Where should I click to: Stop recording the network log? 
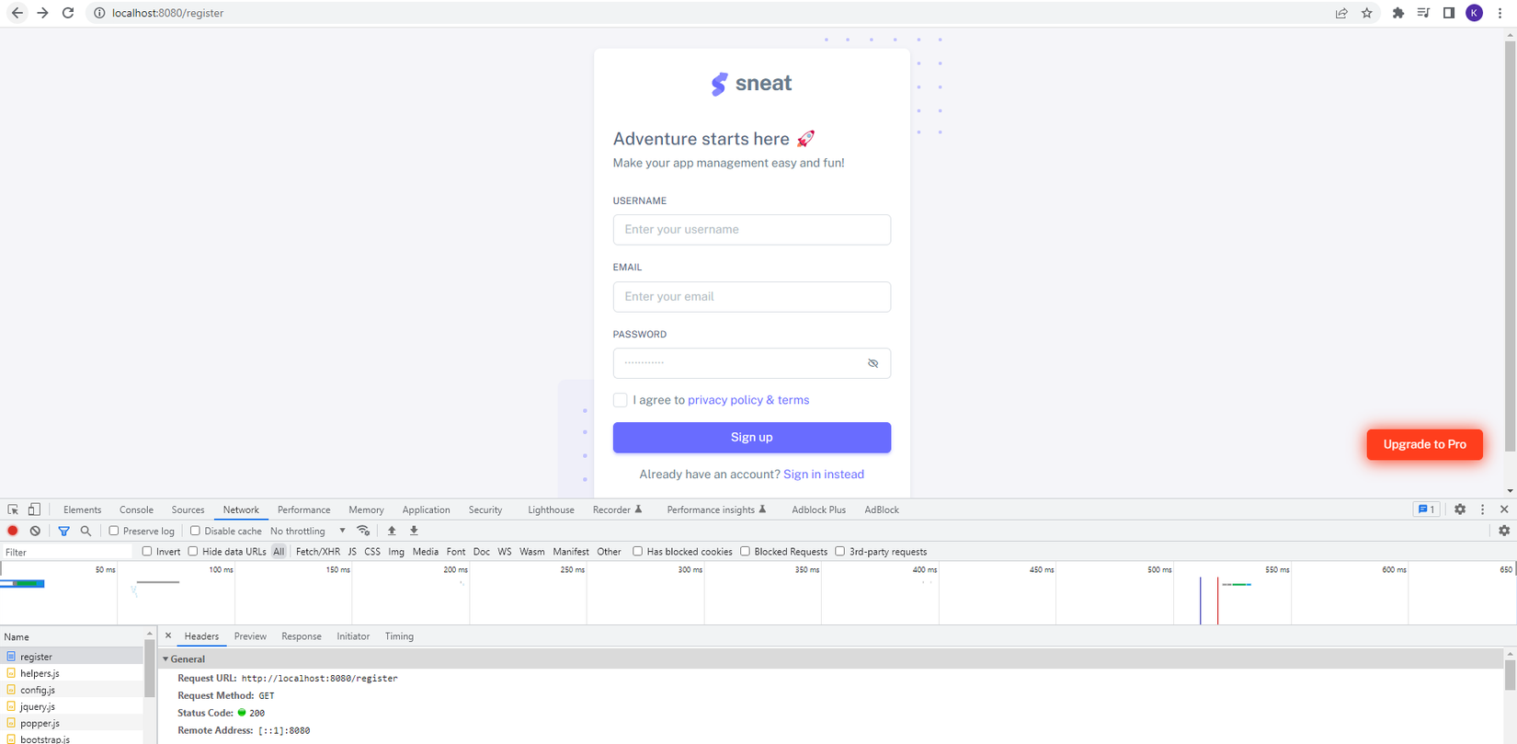coord(13,531)
